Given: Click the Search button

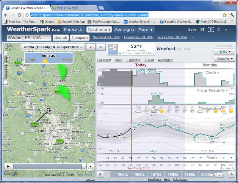Looking at the screenshot, I should click(61, 38).
